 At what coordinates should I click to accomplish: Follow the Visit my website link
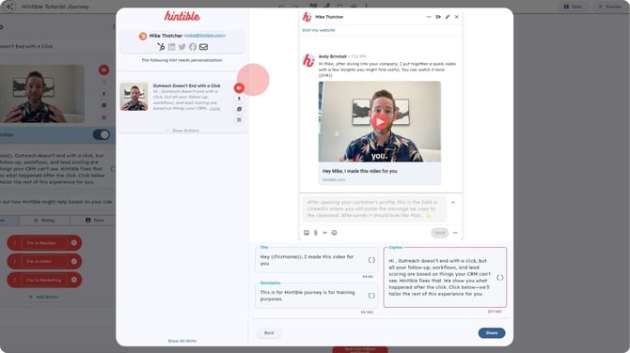coord(318,30)
